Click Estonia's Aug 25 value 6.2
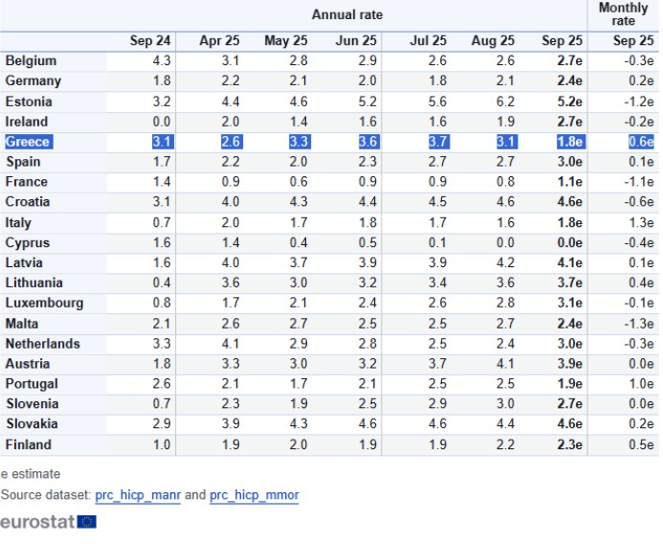 pyautogui.click(x=504, y=102)
